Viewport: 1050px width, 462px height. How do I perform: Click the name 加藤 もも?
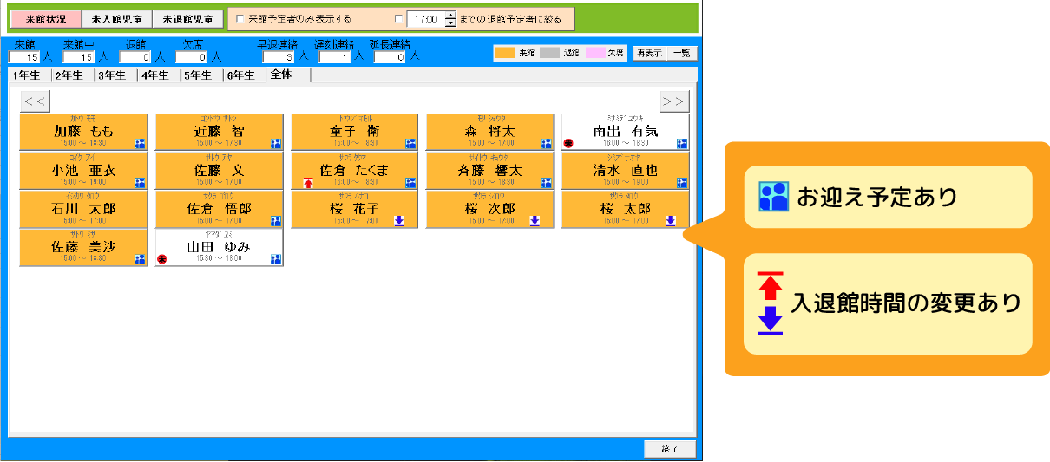click(83, 131)
